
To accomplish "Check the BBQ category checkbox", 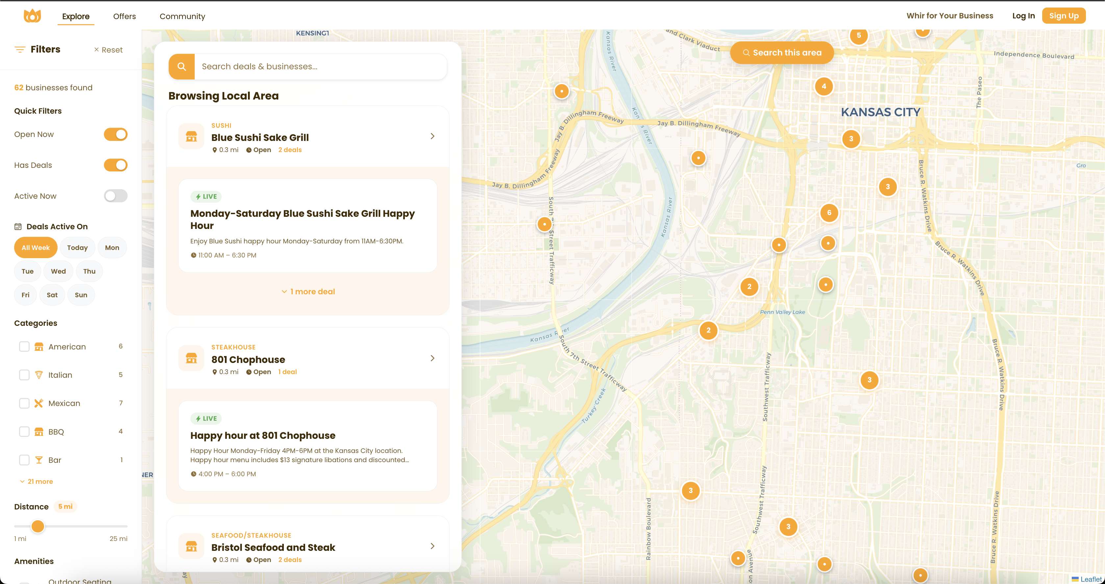I will tap(24, 432).
